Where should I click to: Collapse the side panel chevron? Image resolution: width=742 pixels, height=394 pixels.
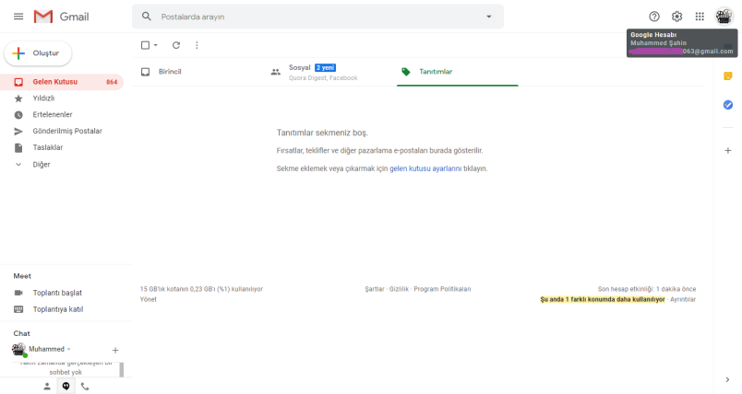click(x=728, y=379)
